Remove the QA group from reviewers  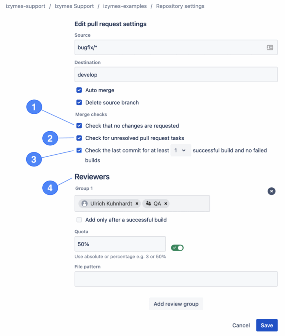point(166,203)
